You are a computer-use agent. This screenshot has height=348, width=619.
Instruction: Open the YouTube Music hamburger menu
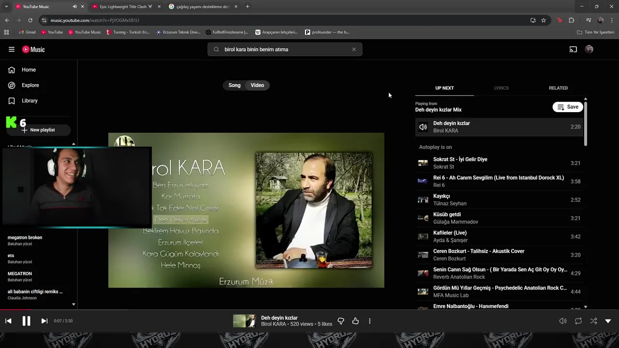tap(12, 49)
